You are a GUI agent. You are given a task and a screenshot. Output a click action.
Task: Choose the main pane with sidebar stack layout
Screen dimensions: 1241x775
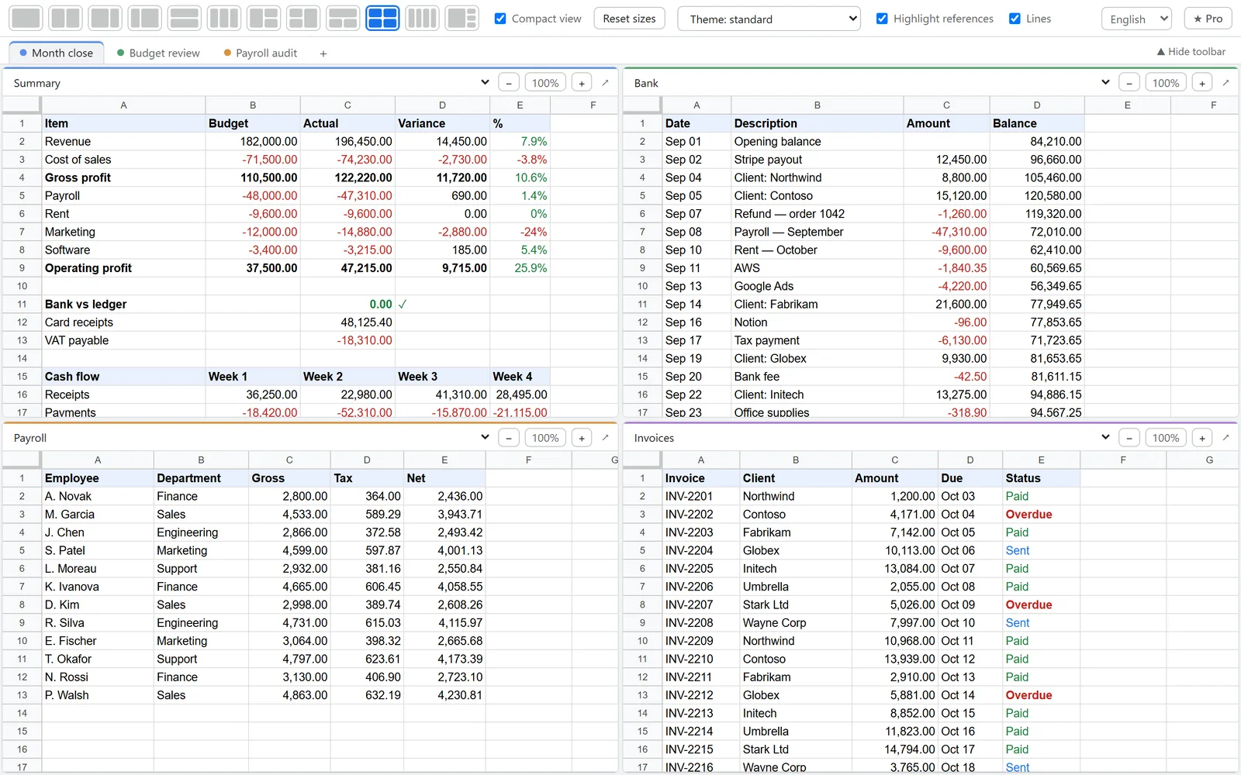pyautogui.click(x=462, y=18)
